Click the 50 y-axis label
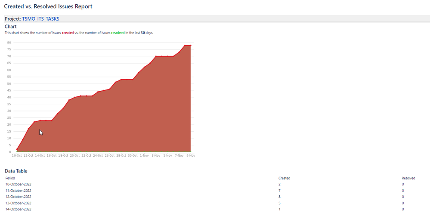 (x=9, y=83)
